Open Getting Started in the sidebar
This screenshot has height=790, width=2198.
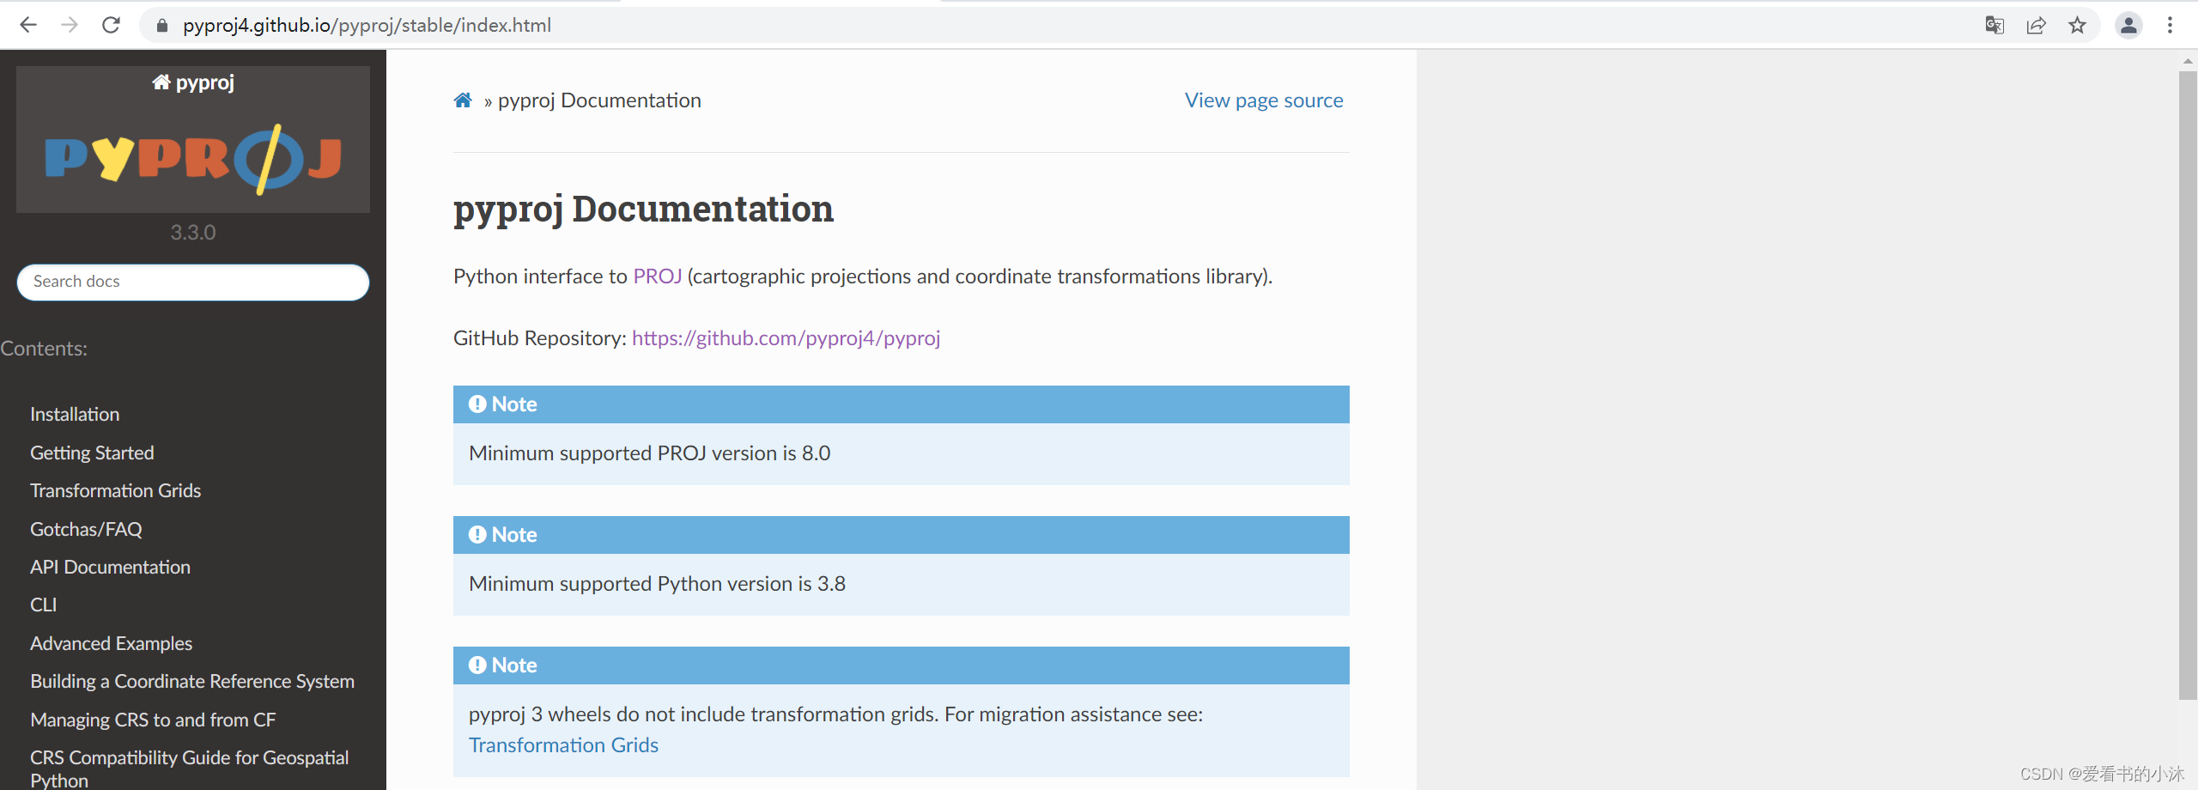[x=92, y=453]
